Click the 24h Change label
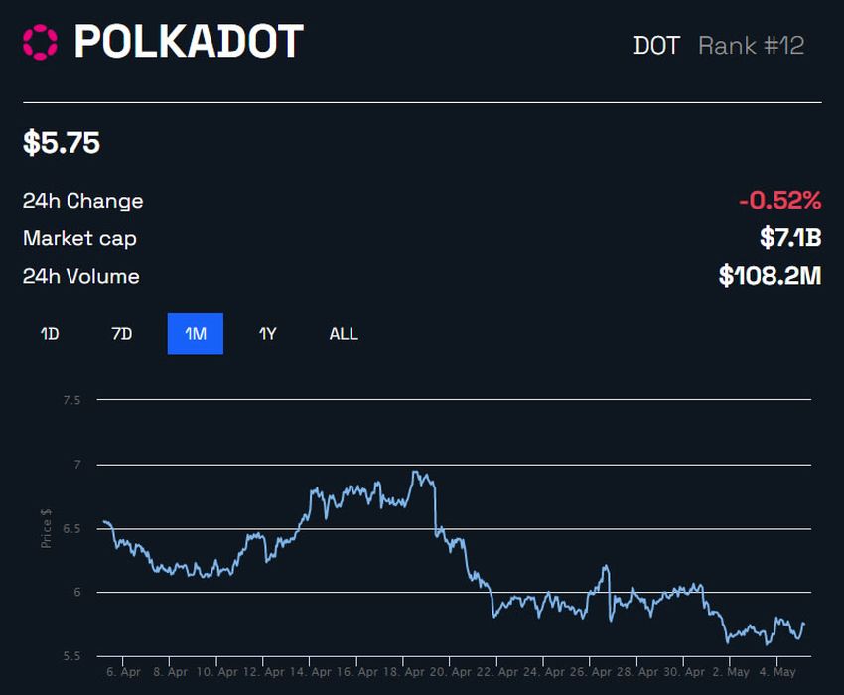The image size is (844, 695). point(83,201)
